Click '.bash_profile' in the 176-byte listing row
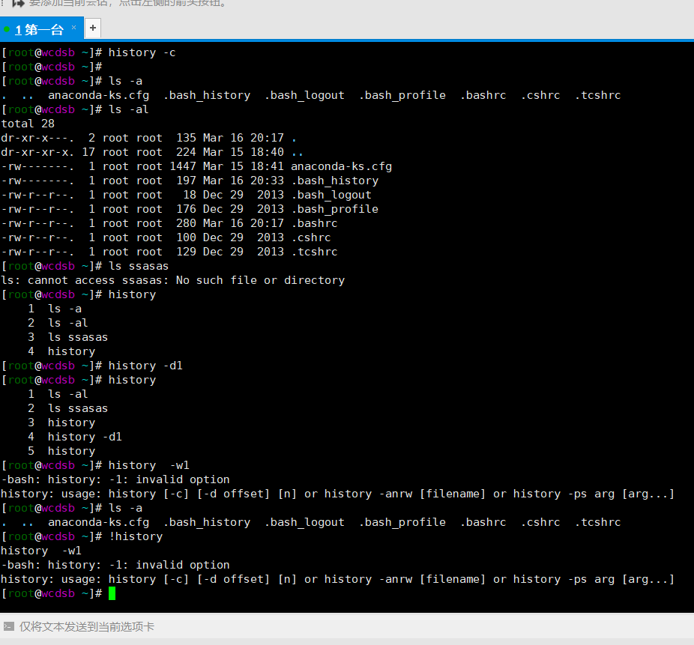 point(335,209)
